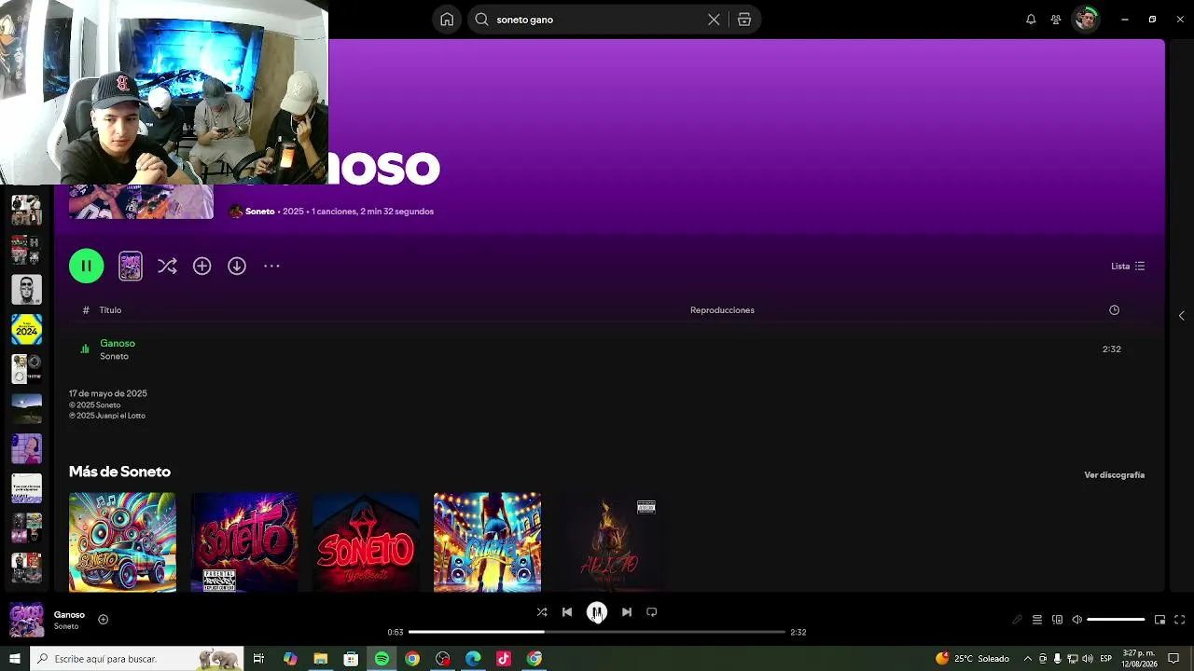This screenshot has height=671, width=1194.
Task: Open Microsoft Store from the taskbar
Action: 351,659
